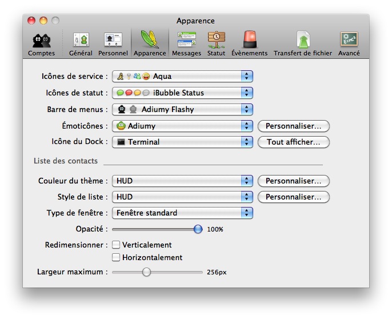Click the Tout afficher button
The width and height of the screenshot is (392, 319).
pyautogui.click(x=294, y=142)
